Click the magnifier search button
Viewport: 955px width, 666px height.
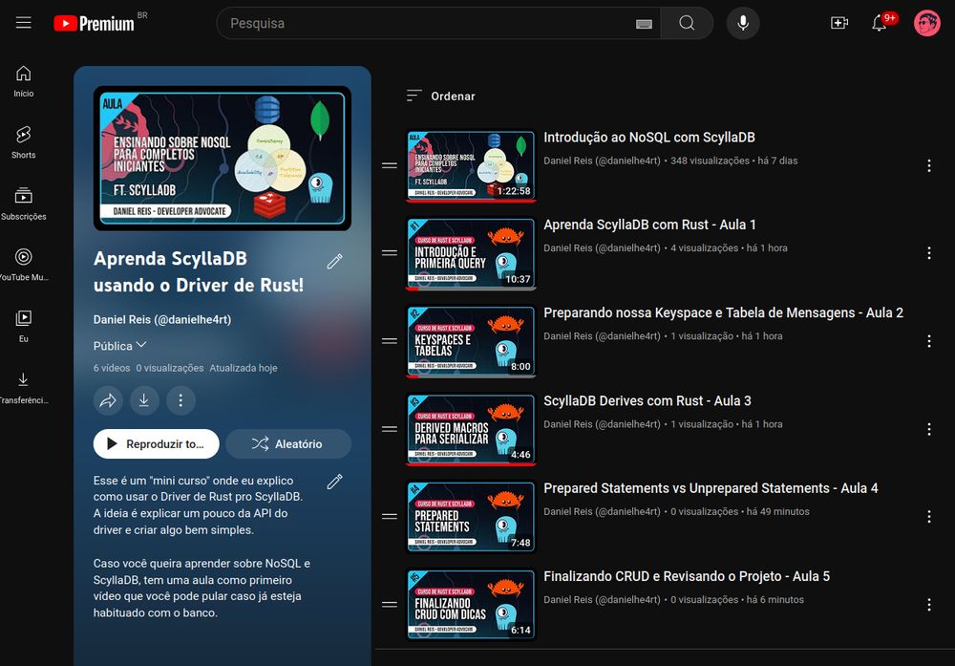point(687,23)
